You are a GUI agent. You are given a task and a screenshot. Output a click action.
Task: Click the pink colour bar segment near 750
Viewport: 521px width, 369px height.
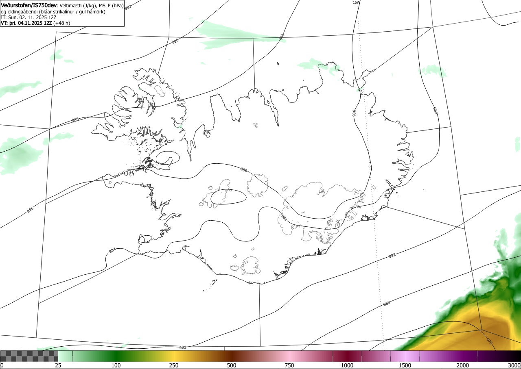click(289, 356)
